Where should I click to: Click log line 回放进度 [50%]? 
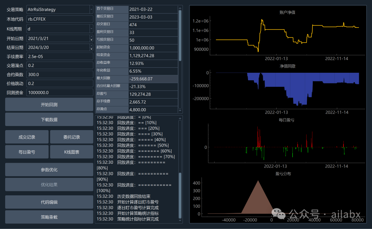click(x=133, y=145)
